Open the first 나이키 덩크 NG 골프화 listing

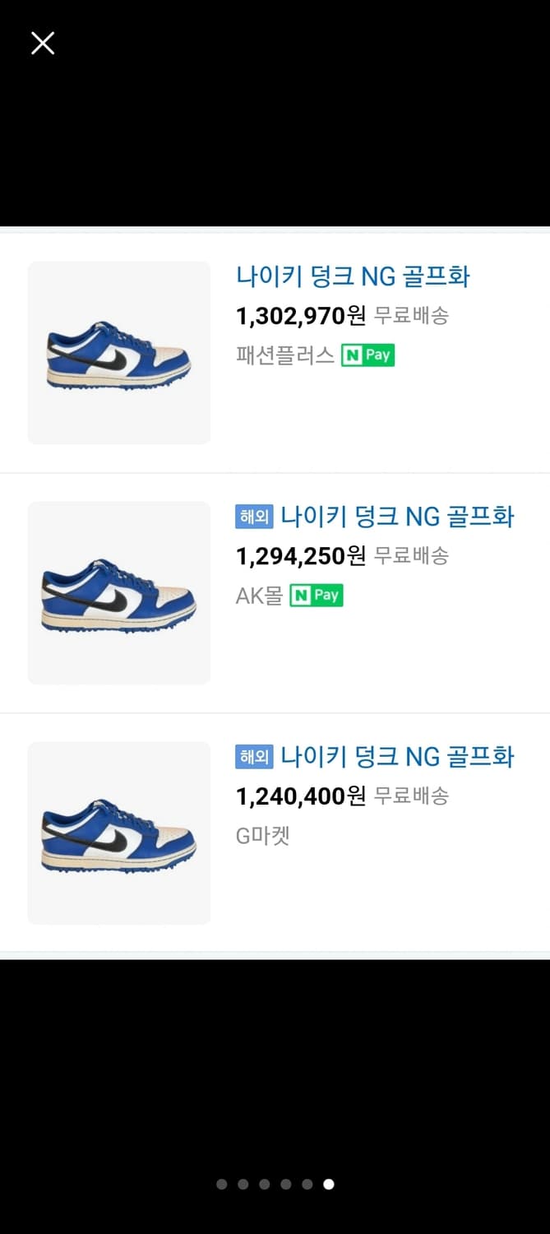pos(353,276)
